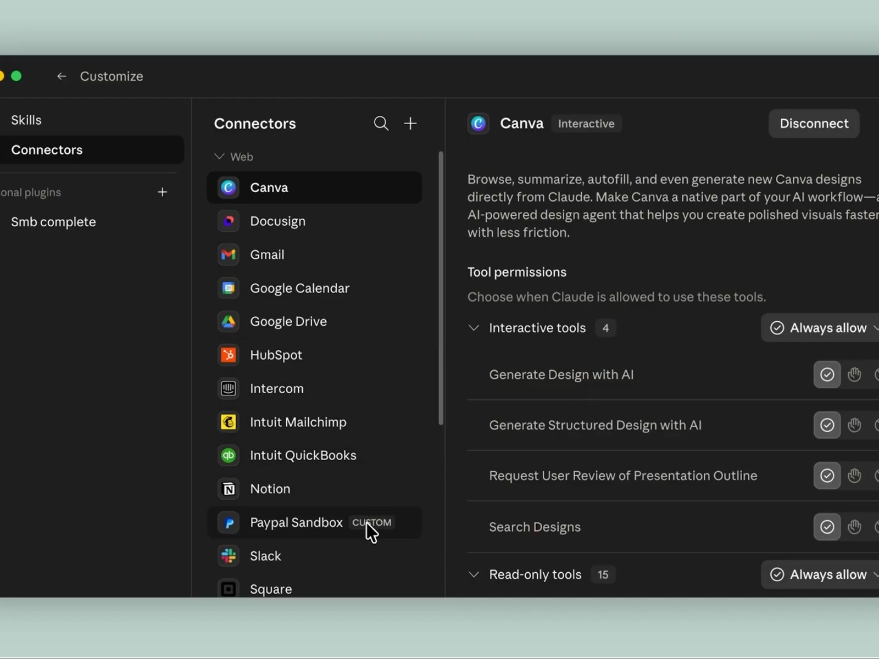879x659 pixels.
Task: Collapse the Interactive tools section
Action: [x=474, y=328]
